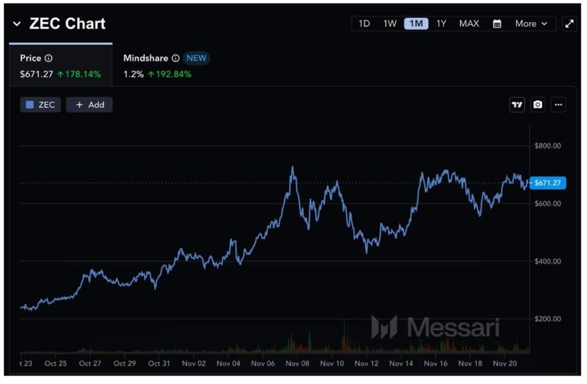Open the TradingView chart mode icon
Image resolution: width=587 pixels, height=384 pixels.
click(x=517, y=104)
